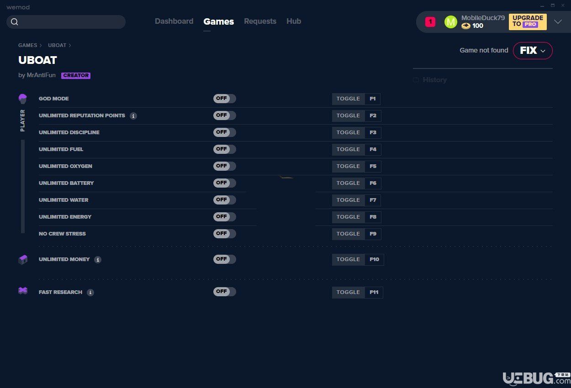Click the History panel icon

(416, 80)
